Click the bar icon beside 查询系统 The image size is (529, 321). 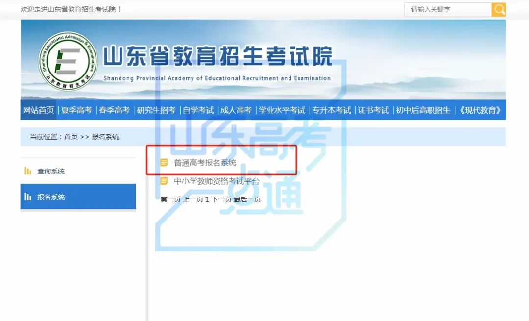point(28,171)
